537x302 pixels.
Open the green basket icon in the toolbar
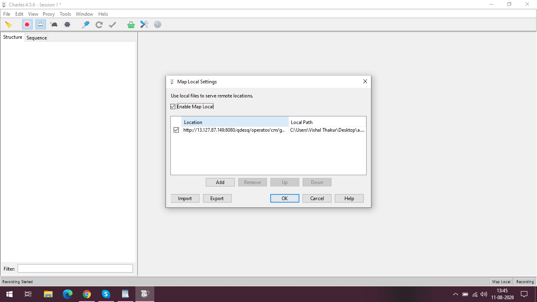pyautogui.click(x=131, y=25)
